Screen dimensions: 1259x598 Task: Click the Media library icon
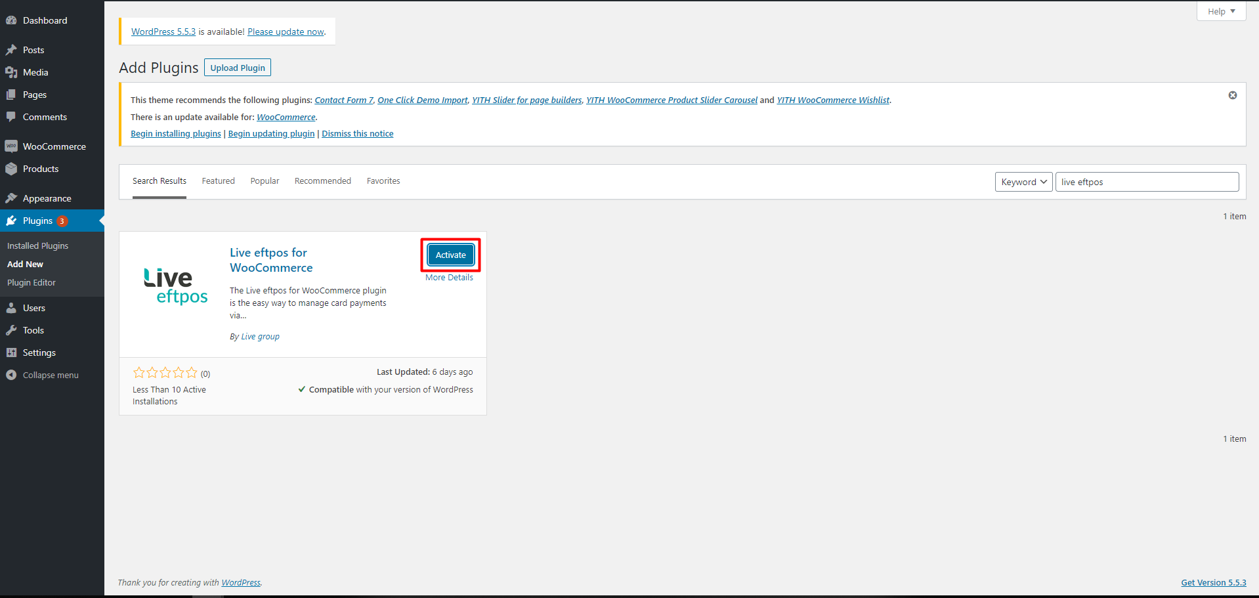click(x=11, y=72)
